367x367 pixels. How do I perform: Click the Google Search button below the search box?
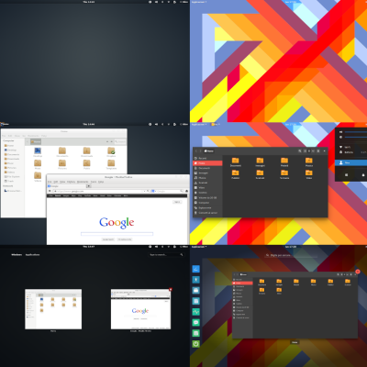point(108,239)
